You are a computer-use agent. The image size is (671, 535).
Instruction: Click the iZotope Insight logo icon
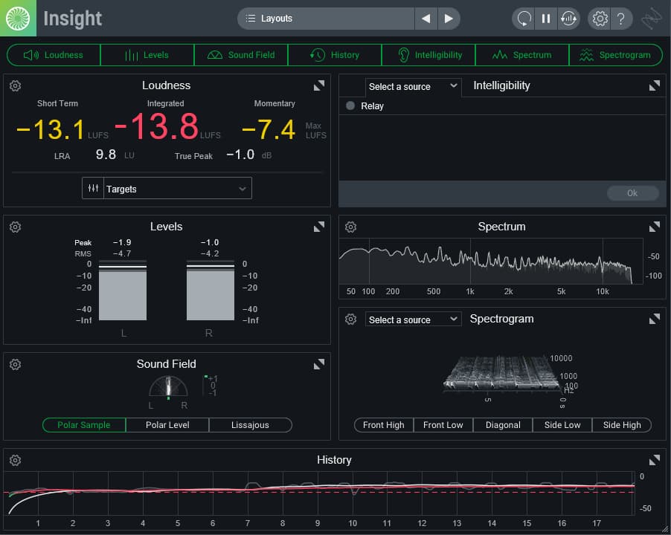pyautogui.click(x=18, y=19)
